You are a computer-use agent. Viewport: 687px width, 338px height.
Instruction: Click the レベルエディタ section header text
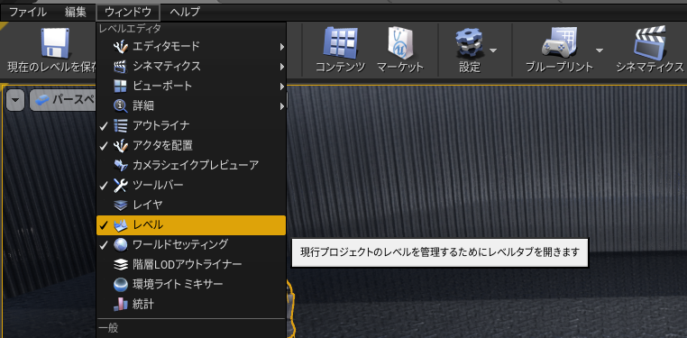point(130,30)
